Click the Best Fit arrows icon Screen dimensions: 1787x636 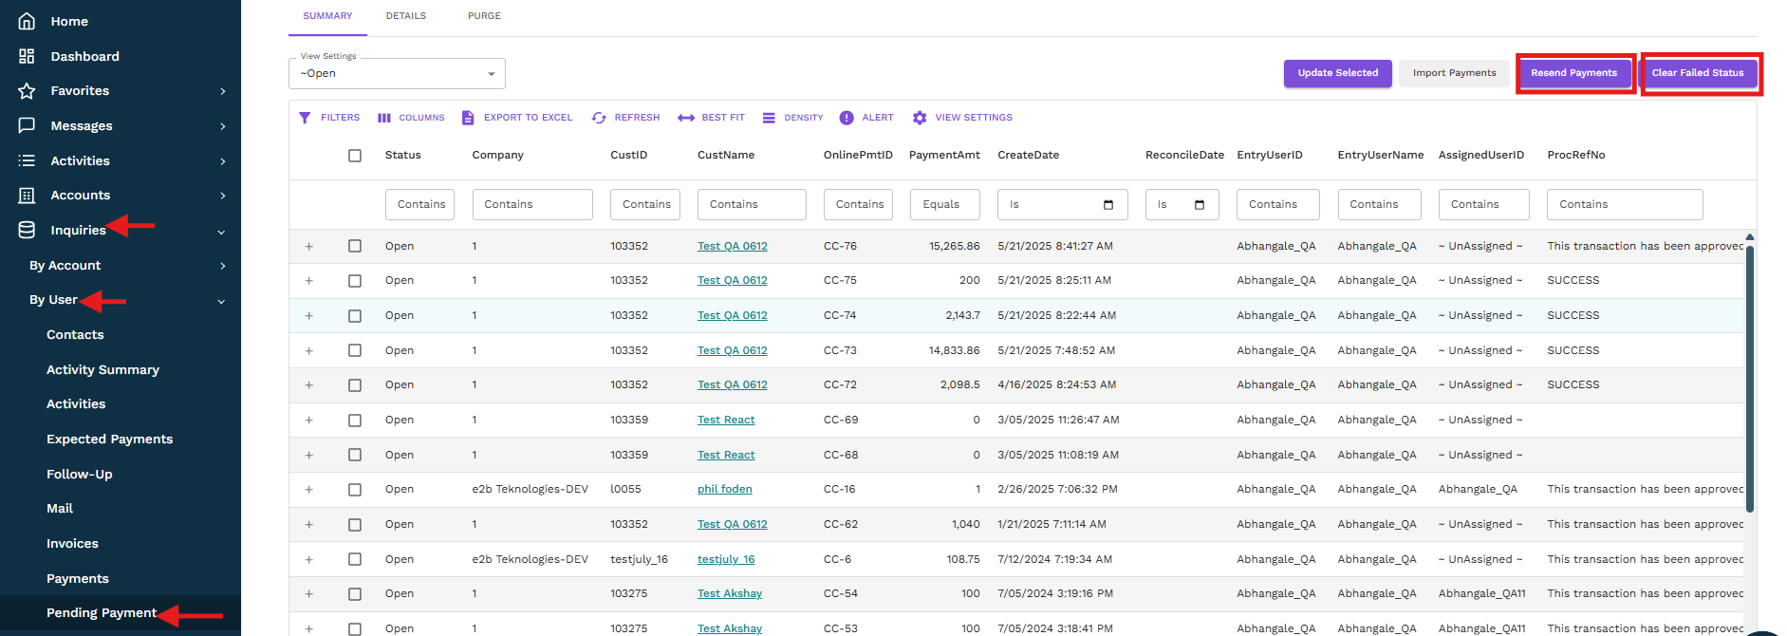pos(686,118)
